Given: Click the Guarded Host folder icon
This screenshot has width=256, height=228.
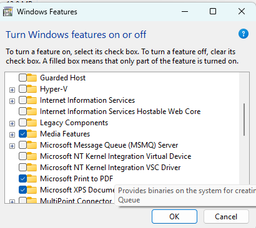Looking at the screenshot, I should (32, 78).
